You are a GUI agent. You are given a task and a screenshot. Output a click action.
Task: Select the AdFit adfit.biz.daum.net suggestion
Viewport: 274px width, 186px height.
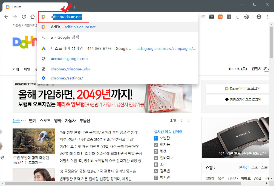click(x=118, y=27)
